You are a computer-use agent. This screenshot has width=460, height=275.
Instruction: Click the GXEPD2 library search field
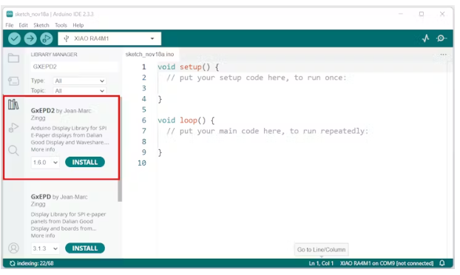point(74,67)
